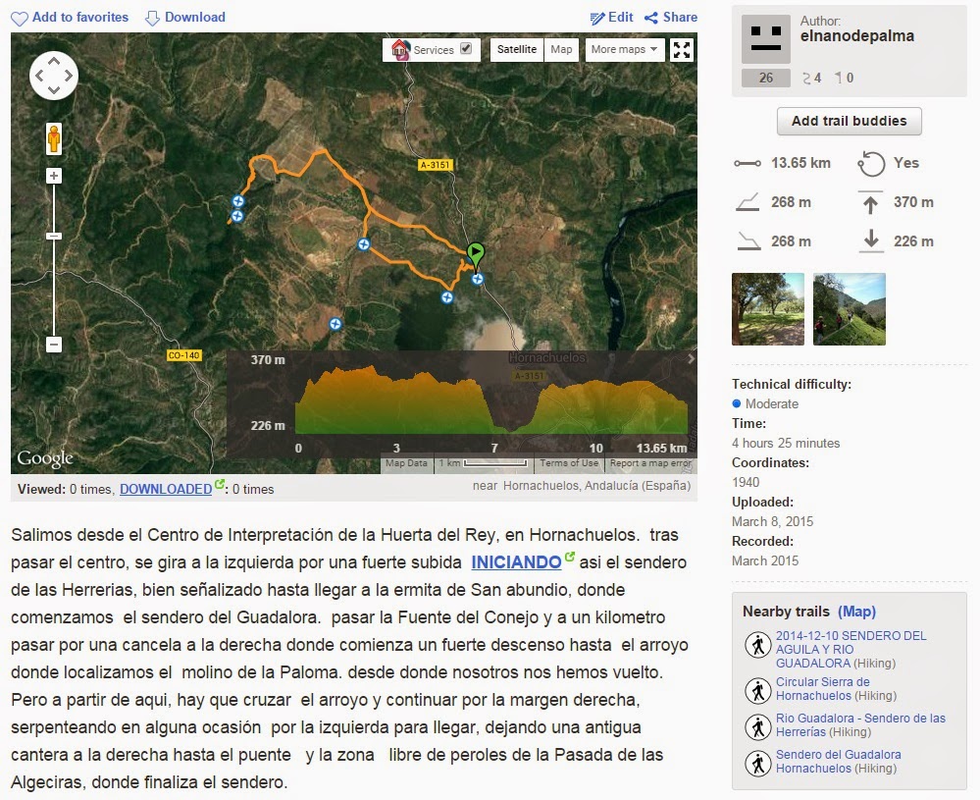The height and width of the screenshot is (800, 980).
Task: Open the first trail photo thumbnail
Action: point(767,309)
